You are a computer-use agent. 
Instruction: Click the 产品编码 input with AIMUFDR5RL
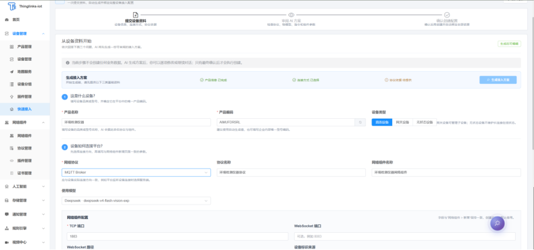286,122
